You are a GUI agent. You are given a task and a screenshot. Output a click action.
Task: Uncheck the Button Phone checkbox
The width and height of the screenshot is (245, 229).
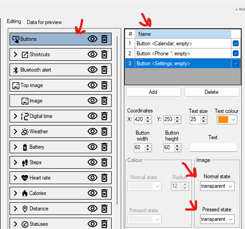[x=235, y=54]
